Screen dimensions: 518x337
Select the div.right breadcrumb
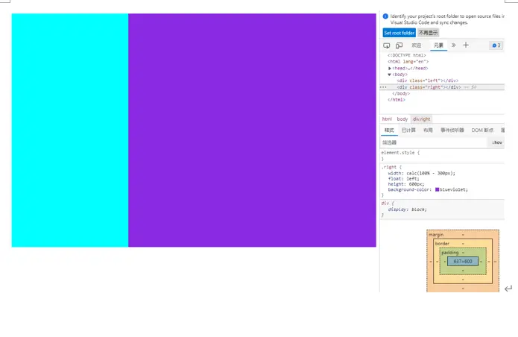tap(422, 119)
